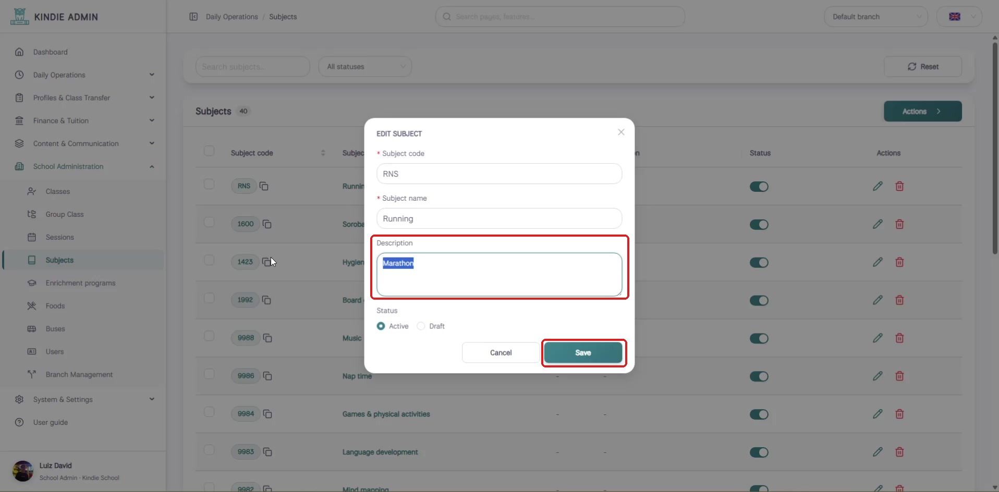
Task: Click the copy icon beside code 9988
Action: pos(267,338)
